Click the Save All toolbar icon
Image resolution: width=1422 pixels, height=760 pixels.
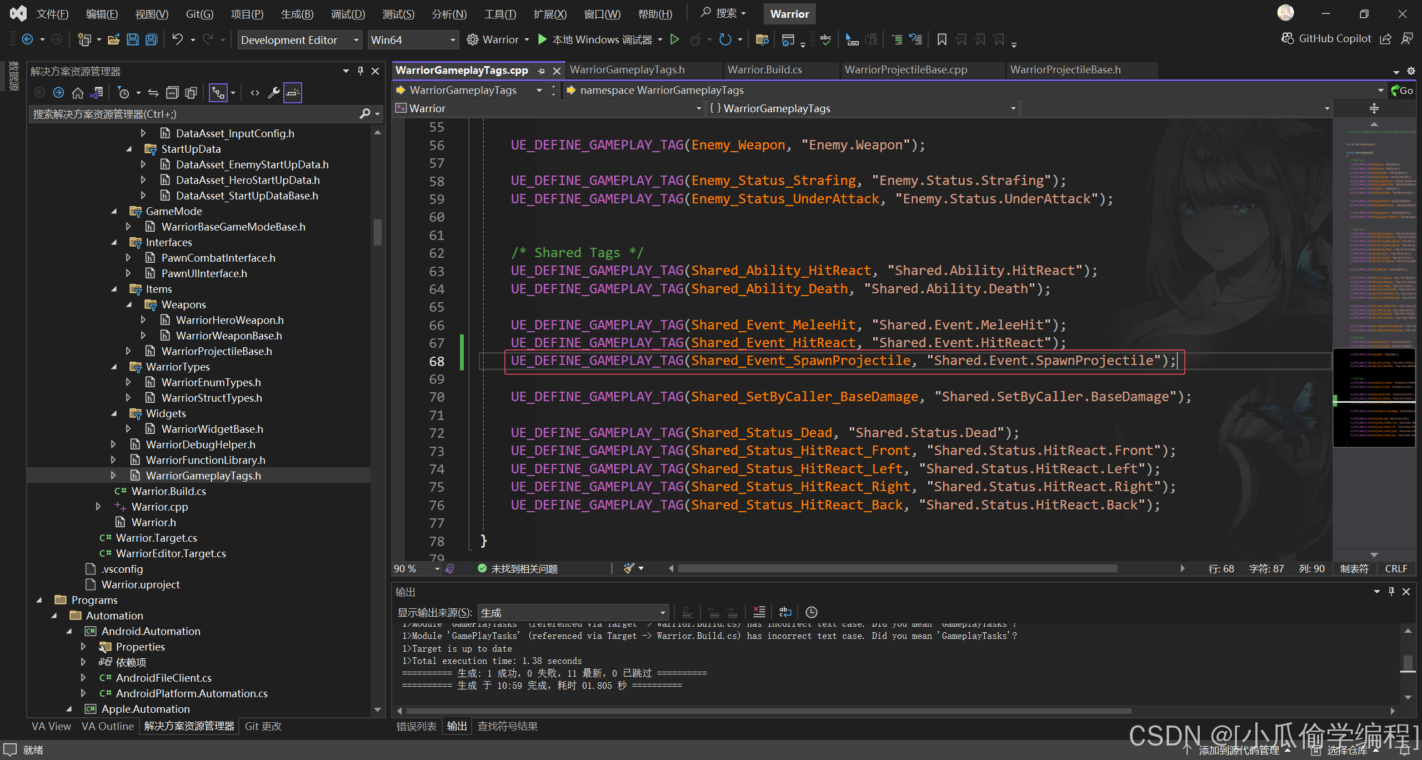[151, 39]
